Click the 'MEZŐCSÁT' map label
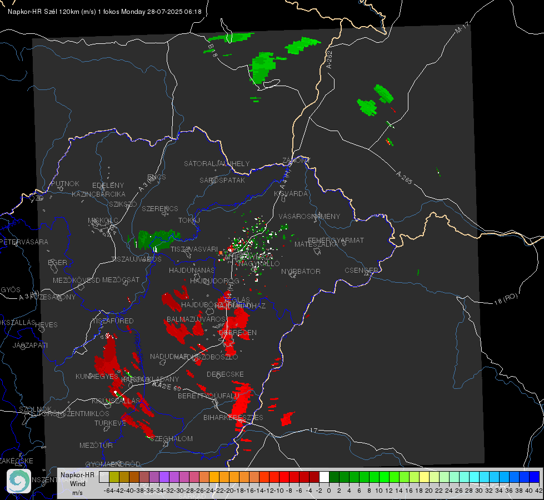The width and height of the screenshot is (544, 500). 121,279
